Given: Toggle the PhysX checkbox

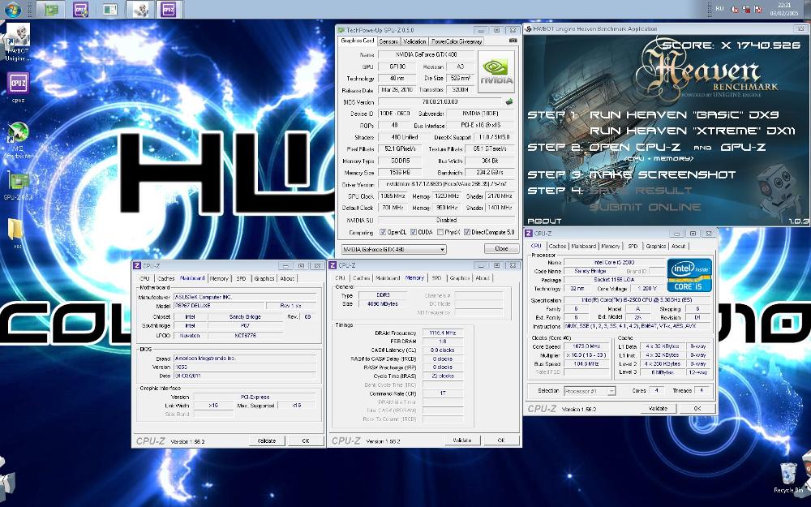Looking at the screenshot, I should (439, 232).
